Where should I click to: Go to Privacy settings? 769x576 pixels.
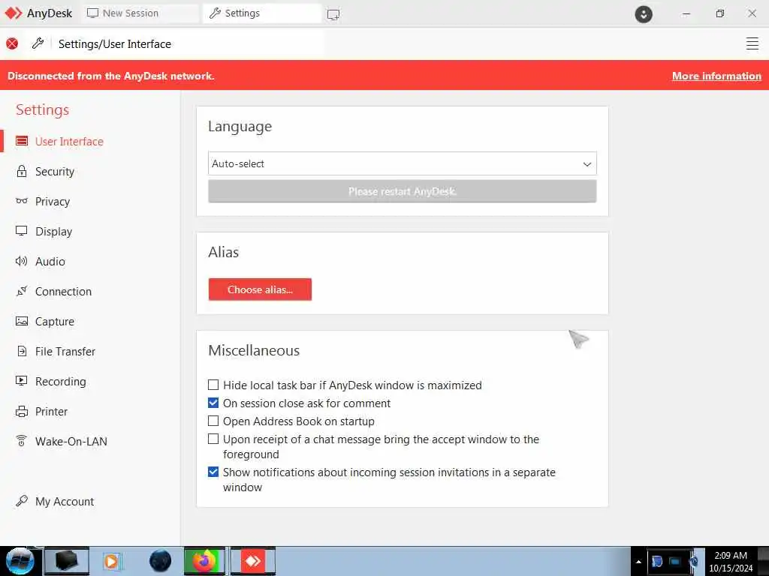[x=53, y=201]
